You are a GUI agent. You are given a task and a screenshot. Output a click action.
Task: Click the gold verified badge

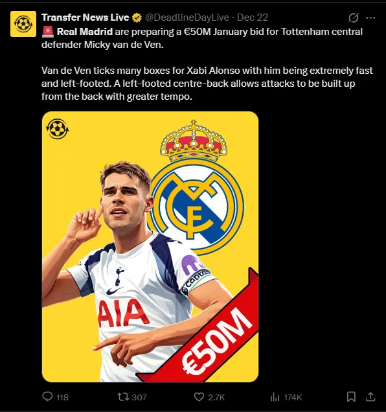(137, 18)
